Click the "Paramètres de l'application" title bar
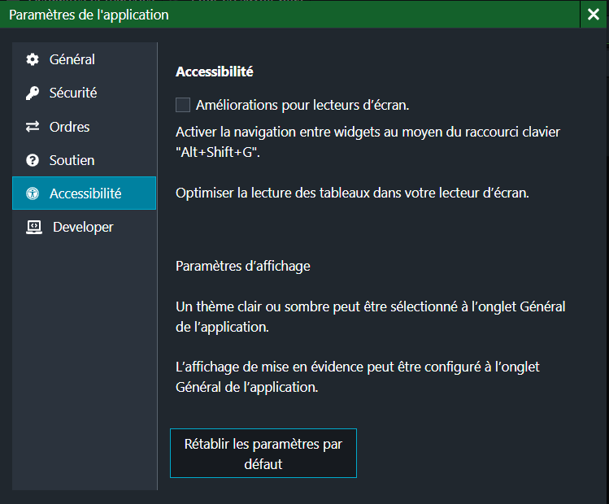Image resolution: width=609 pixels, height=504 pixels. [89, 15]
